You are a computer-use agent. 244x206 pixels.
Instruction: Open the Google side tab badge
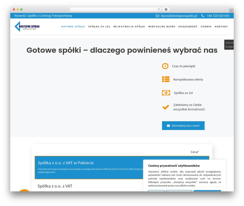(229, 45)
